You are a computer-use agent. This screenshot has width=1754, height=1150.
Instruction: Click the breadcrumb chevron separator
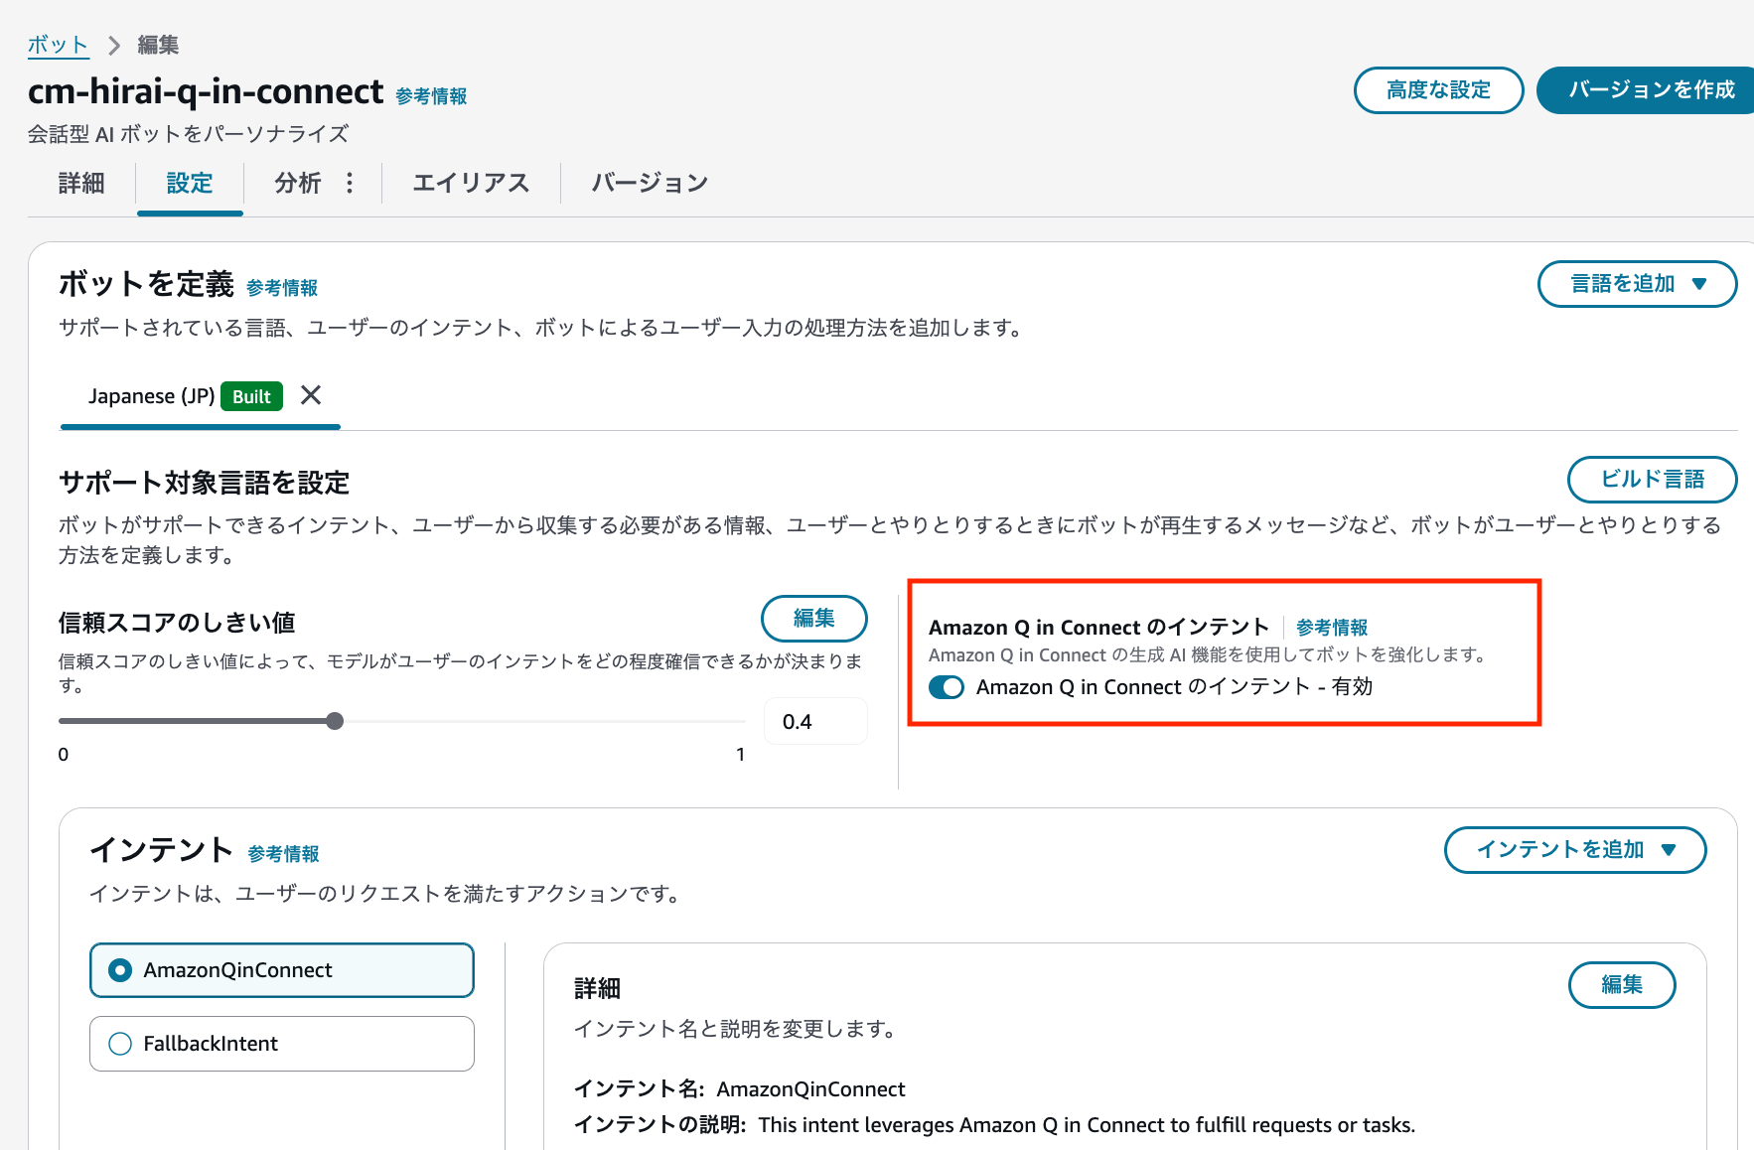(113, 46)
